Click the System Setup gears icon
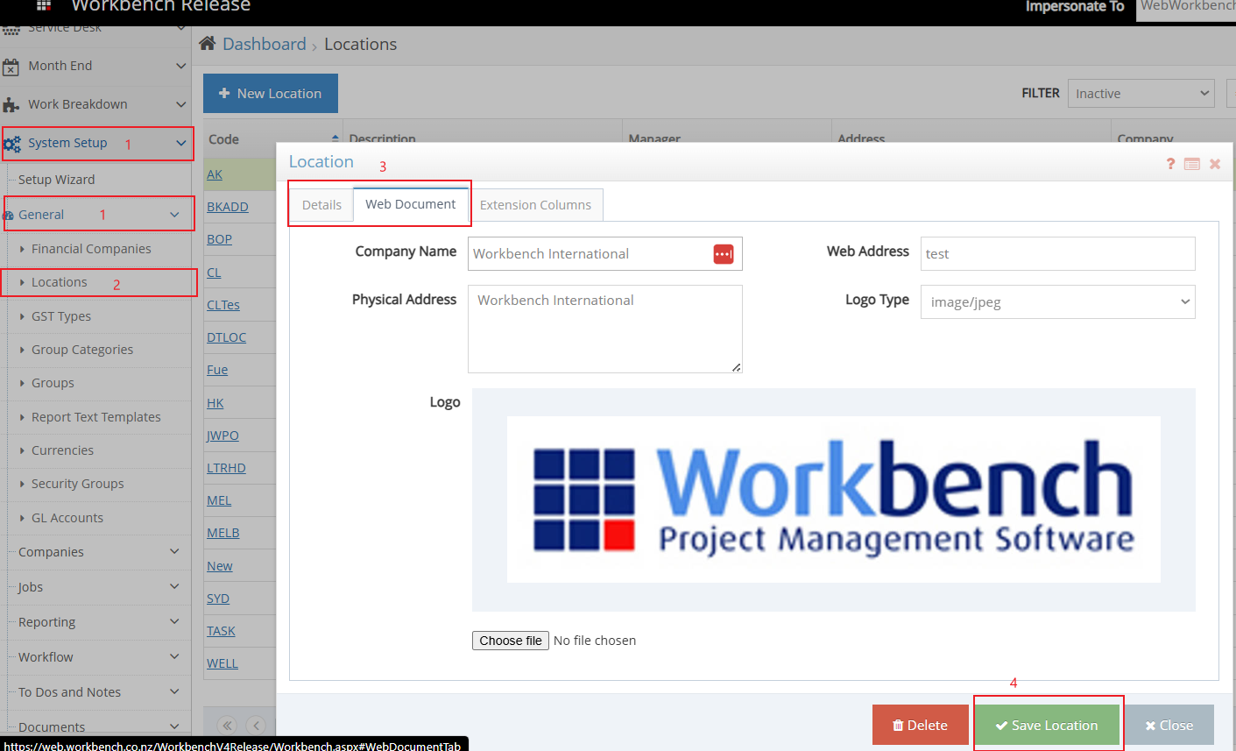Image resolution: width=1236 pixels, height=751 pixels. (11, 144)
